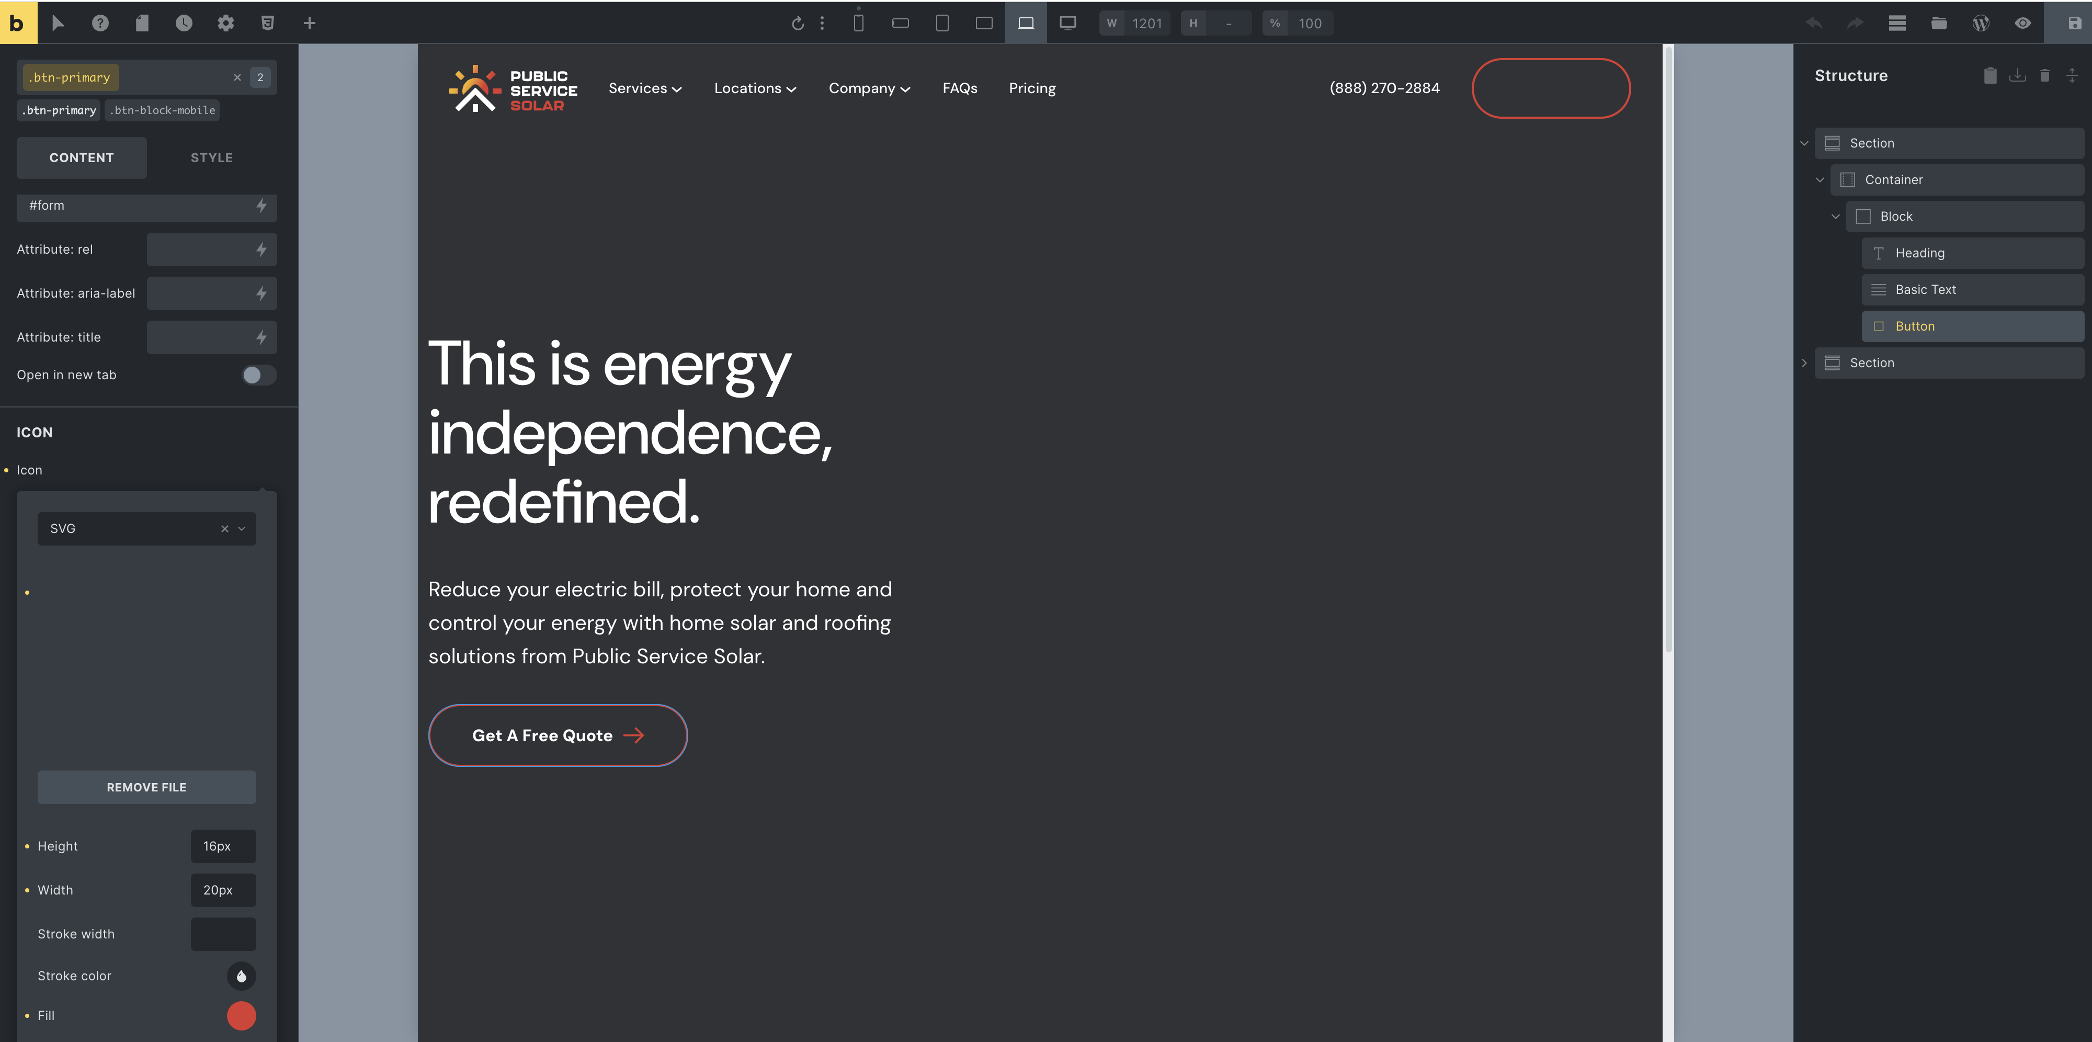Open the three-dot breakpoint options menu
2092x1042 pixels.
coord(822,22)
